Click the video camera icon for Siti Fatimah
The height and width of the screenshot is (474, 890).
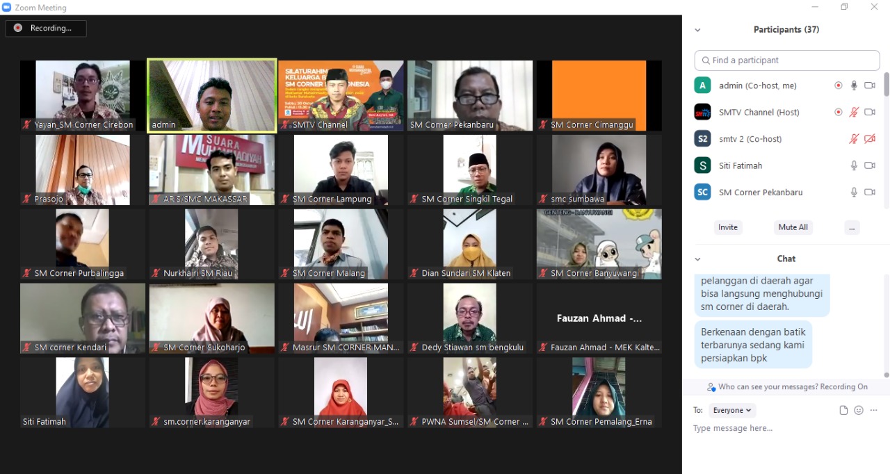point(870,165)
